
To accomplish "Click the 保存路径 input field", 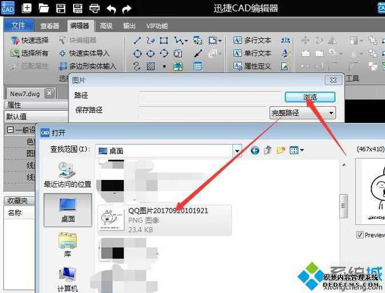I will click(x=203, y=113).
